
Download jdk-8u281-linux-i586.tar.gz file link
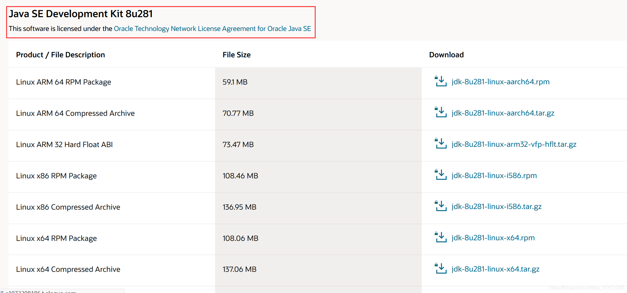[496, 207]
